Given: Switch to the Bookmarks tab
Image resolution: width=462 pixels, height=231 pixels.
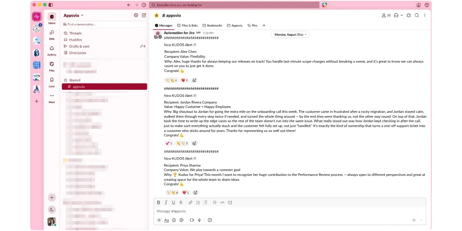Looking at the screenshot, I should (x=212, y=26).
